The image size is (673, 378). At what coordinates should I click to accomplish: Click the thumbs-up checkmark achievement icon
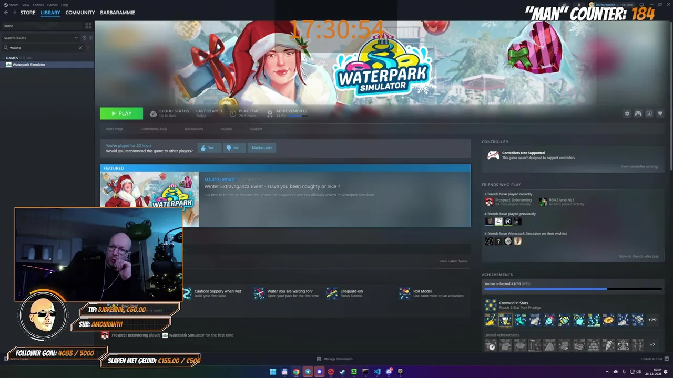pos(579,320)
